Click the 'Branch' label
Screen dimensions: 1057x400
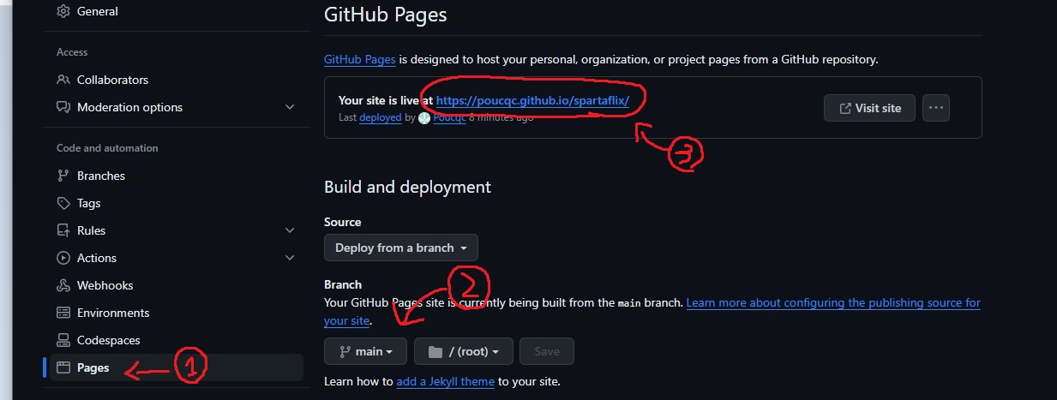point(343,284)
